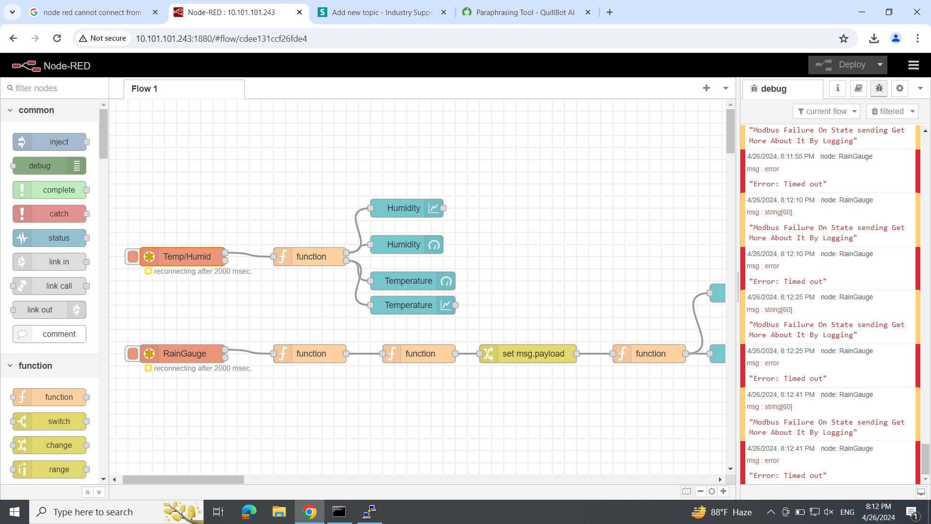931x524 pixels.
Task: Open the configuration nodes gear icon
Action: (x=899, y=88)
